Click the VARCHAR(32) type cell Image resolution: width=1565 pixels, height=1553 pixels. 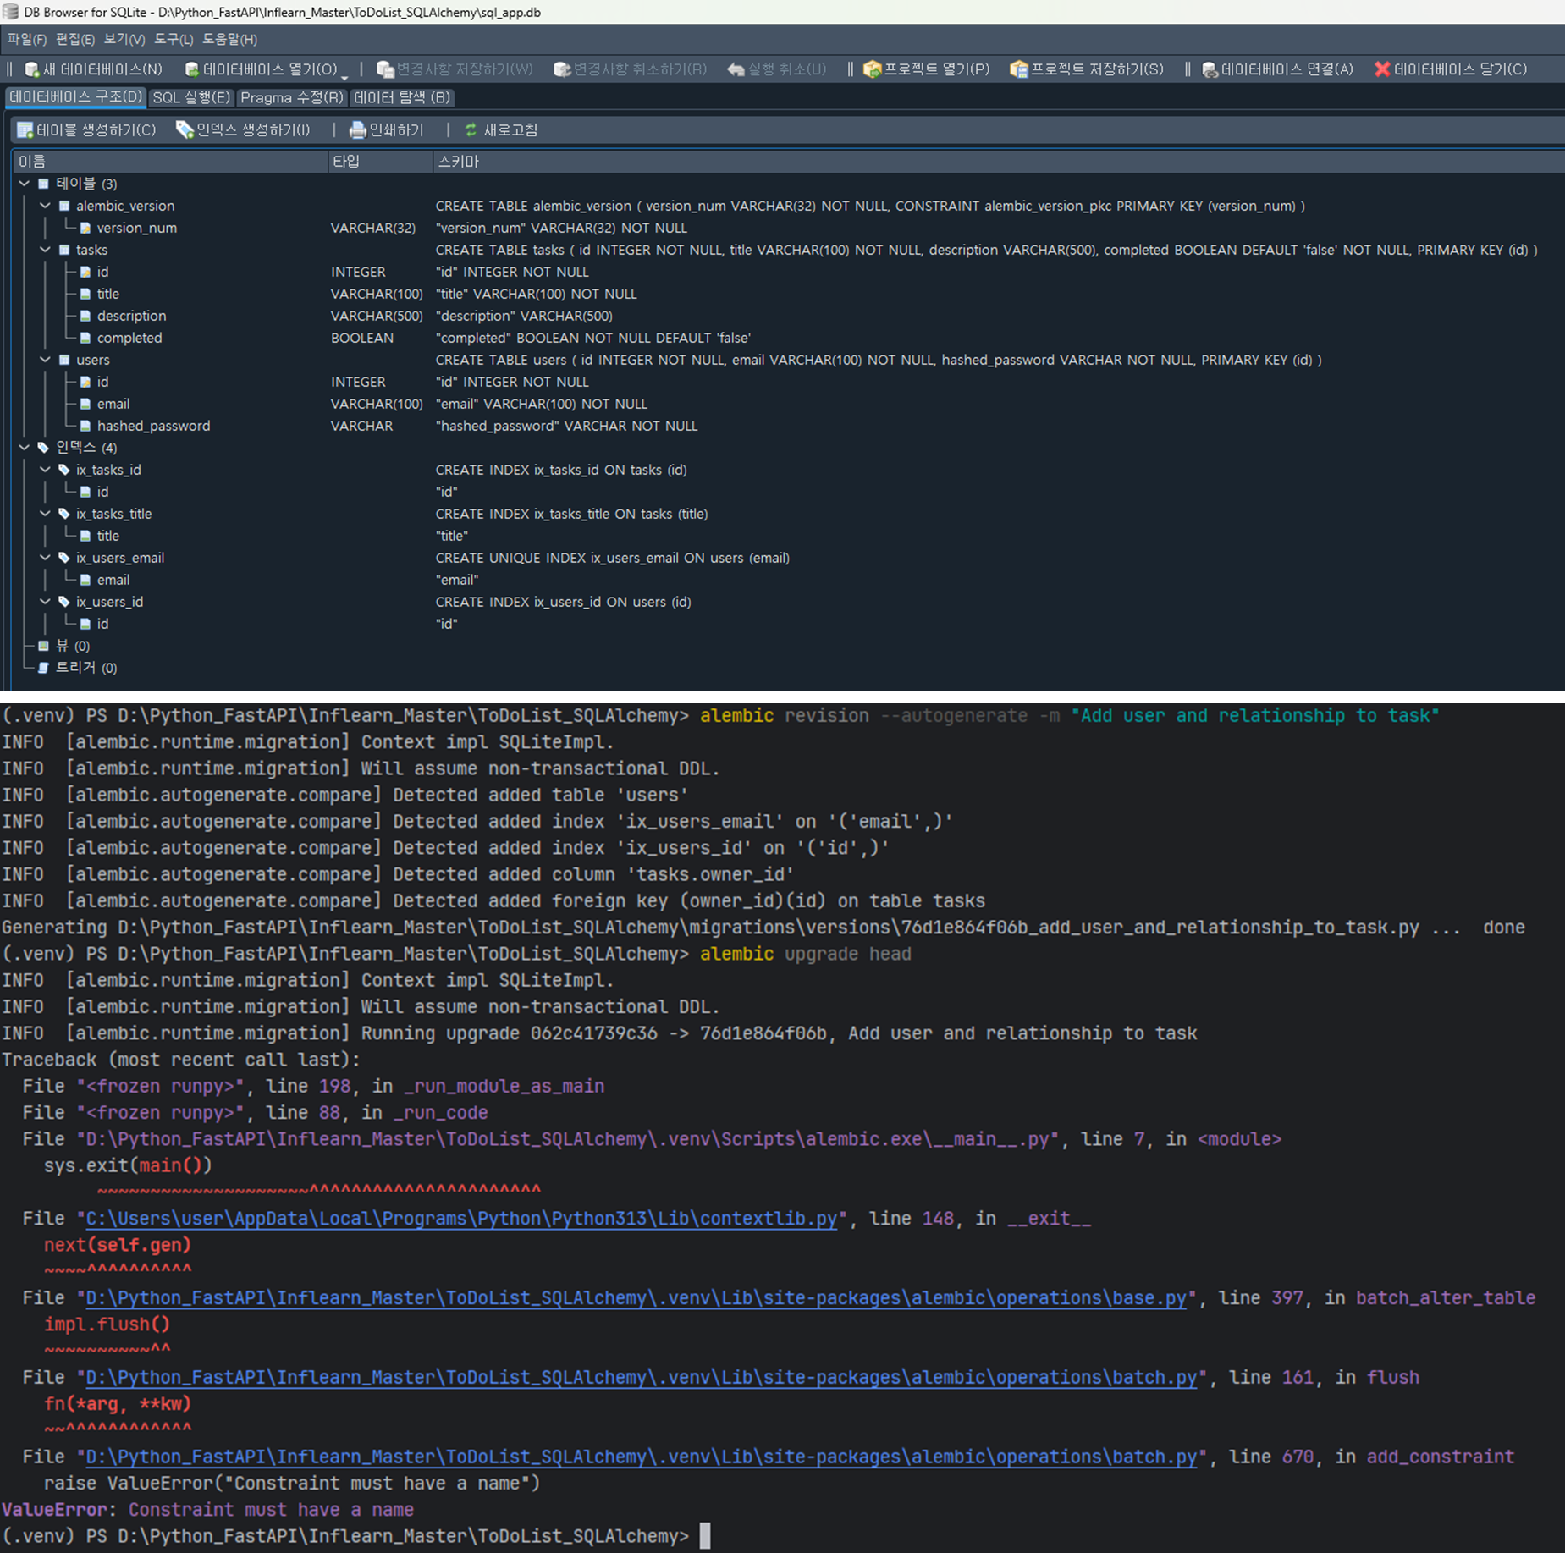point(372,228)
